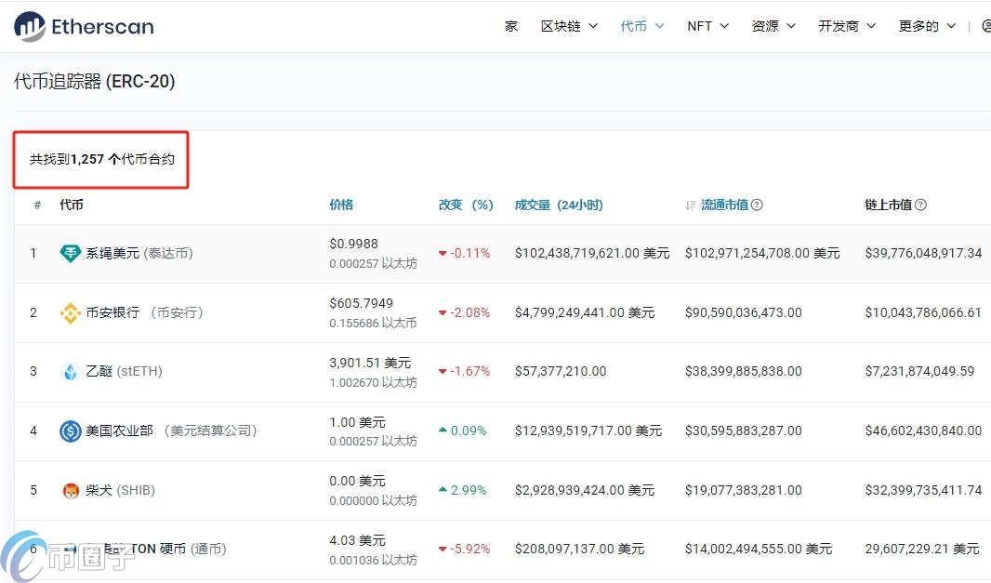
Task: Open the 流通市值 help tooltip icon
Action: [x=758, y=205]
